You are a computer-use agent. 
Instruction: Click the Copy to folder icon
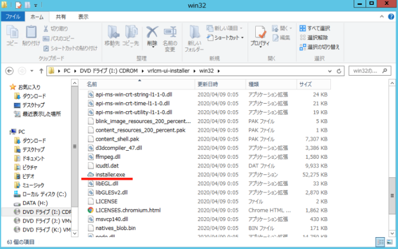tap(131, 32)
